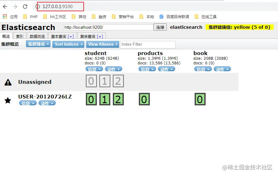Open the 应用 apps grid shortcut

(x=10, y=17)
